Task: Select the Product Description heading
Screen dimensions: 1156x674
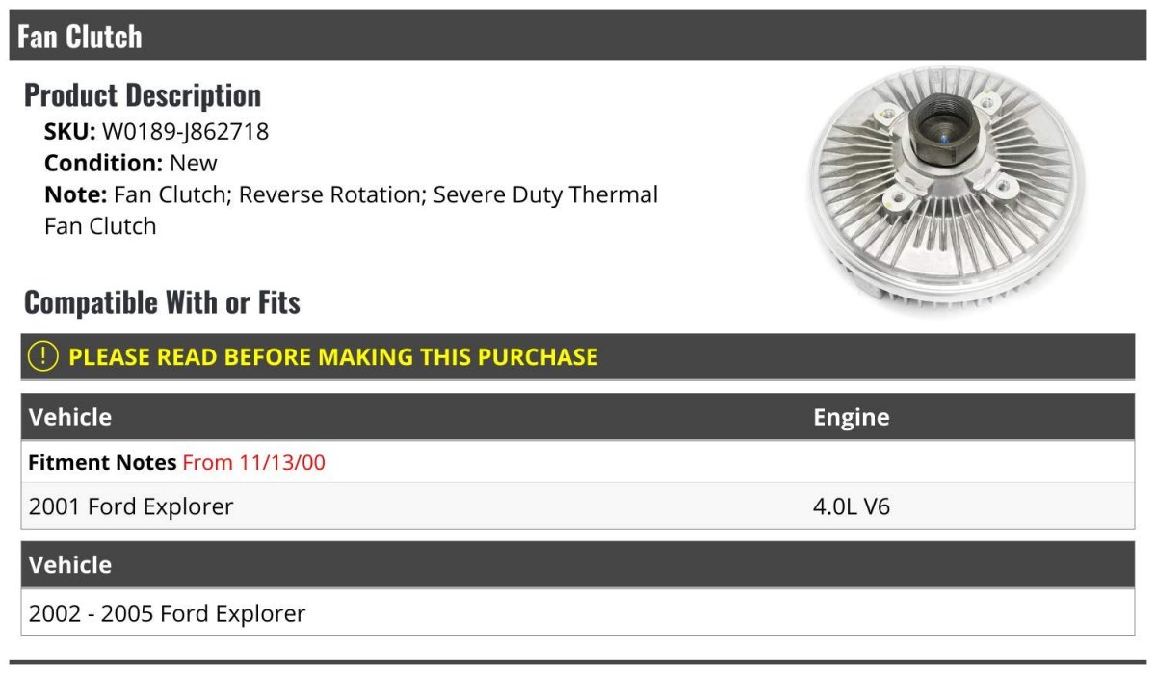Action: [x=143, y=95]
